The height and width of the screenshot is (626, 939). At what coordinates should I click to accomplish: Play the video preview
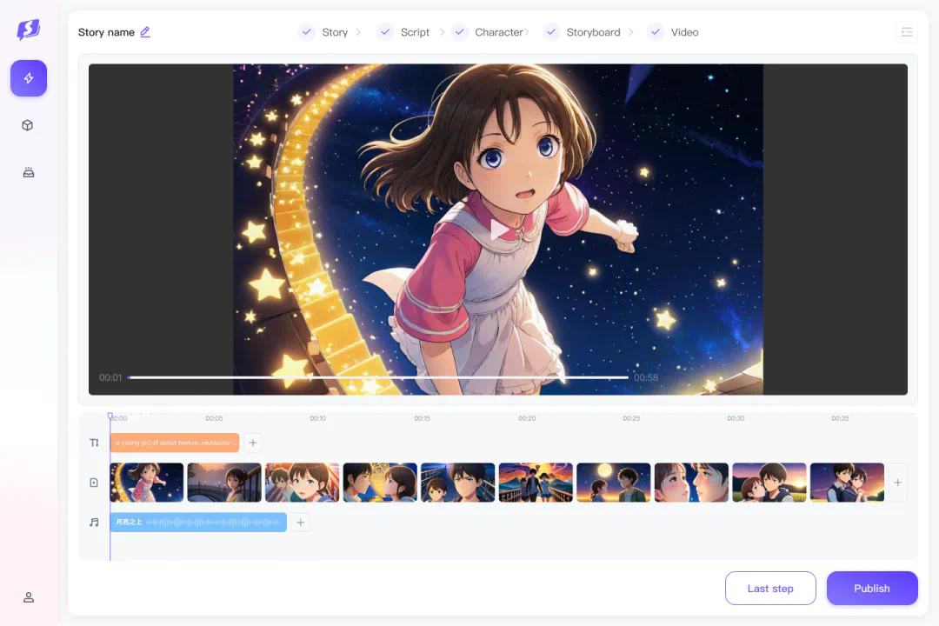[x=498, y=230]
